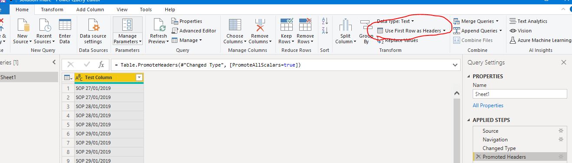Image resolution: width=572 pixels, height=163 pixels.
Task: Switch to the Home tab
Action: tap(22, 9)
